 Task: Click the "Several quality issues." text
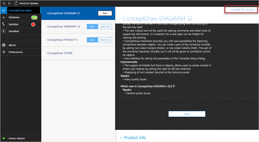pos(139,93)
